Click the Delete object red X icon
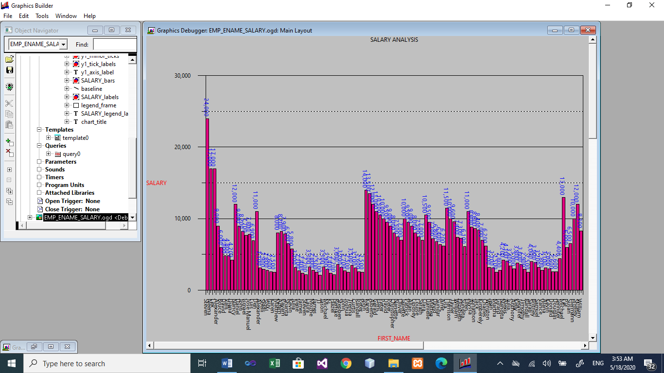 point(9,153)
